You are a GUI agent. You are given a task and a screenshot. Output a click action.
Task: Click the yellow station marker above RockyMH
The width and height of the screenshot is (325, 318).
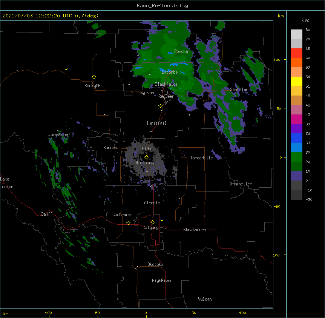pyautogui.click(x=94, y=77)
